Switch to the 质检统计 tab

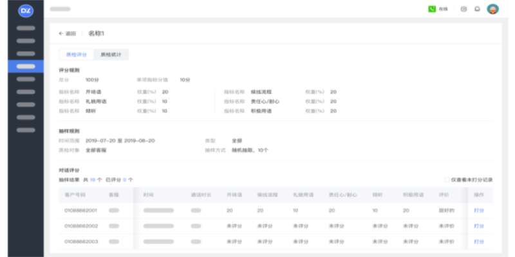click(111, 55)
